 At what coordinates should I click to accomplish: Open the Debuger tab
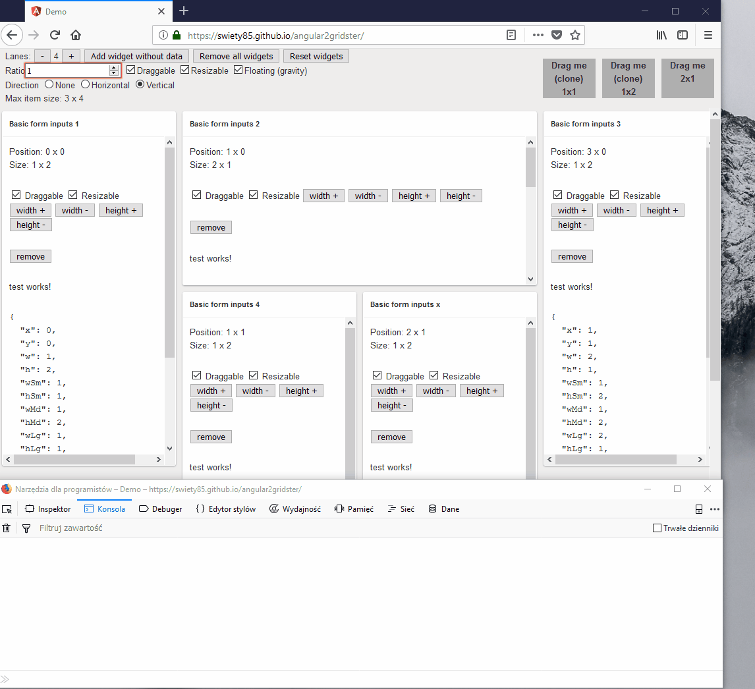(x=160, y=509)
